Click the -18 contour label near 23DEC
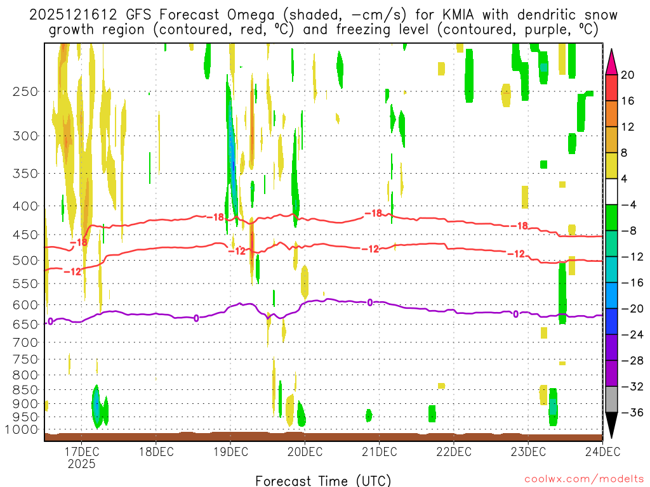Screen dimensions: 650x487 tap(519, 226)
